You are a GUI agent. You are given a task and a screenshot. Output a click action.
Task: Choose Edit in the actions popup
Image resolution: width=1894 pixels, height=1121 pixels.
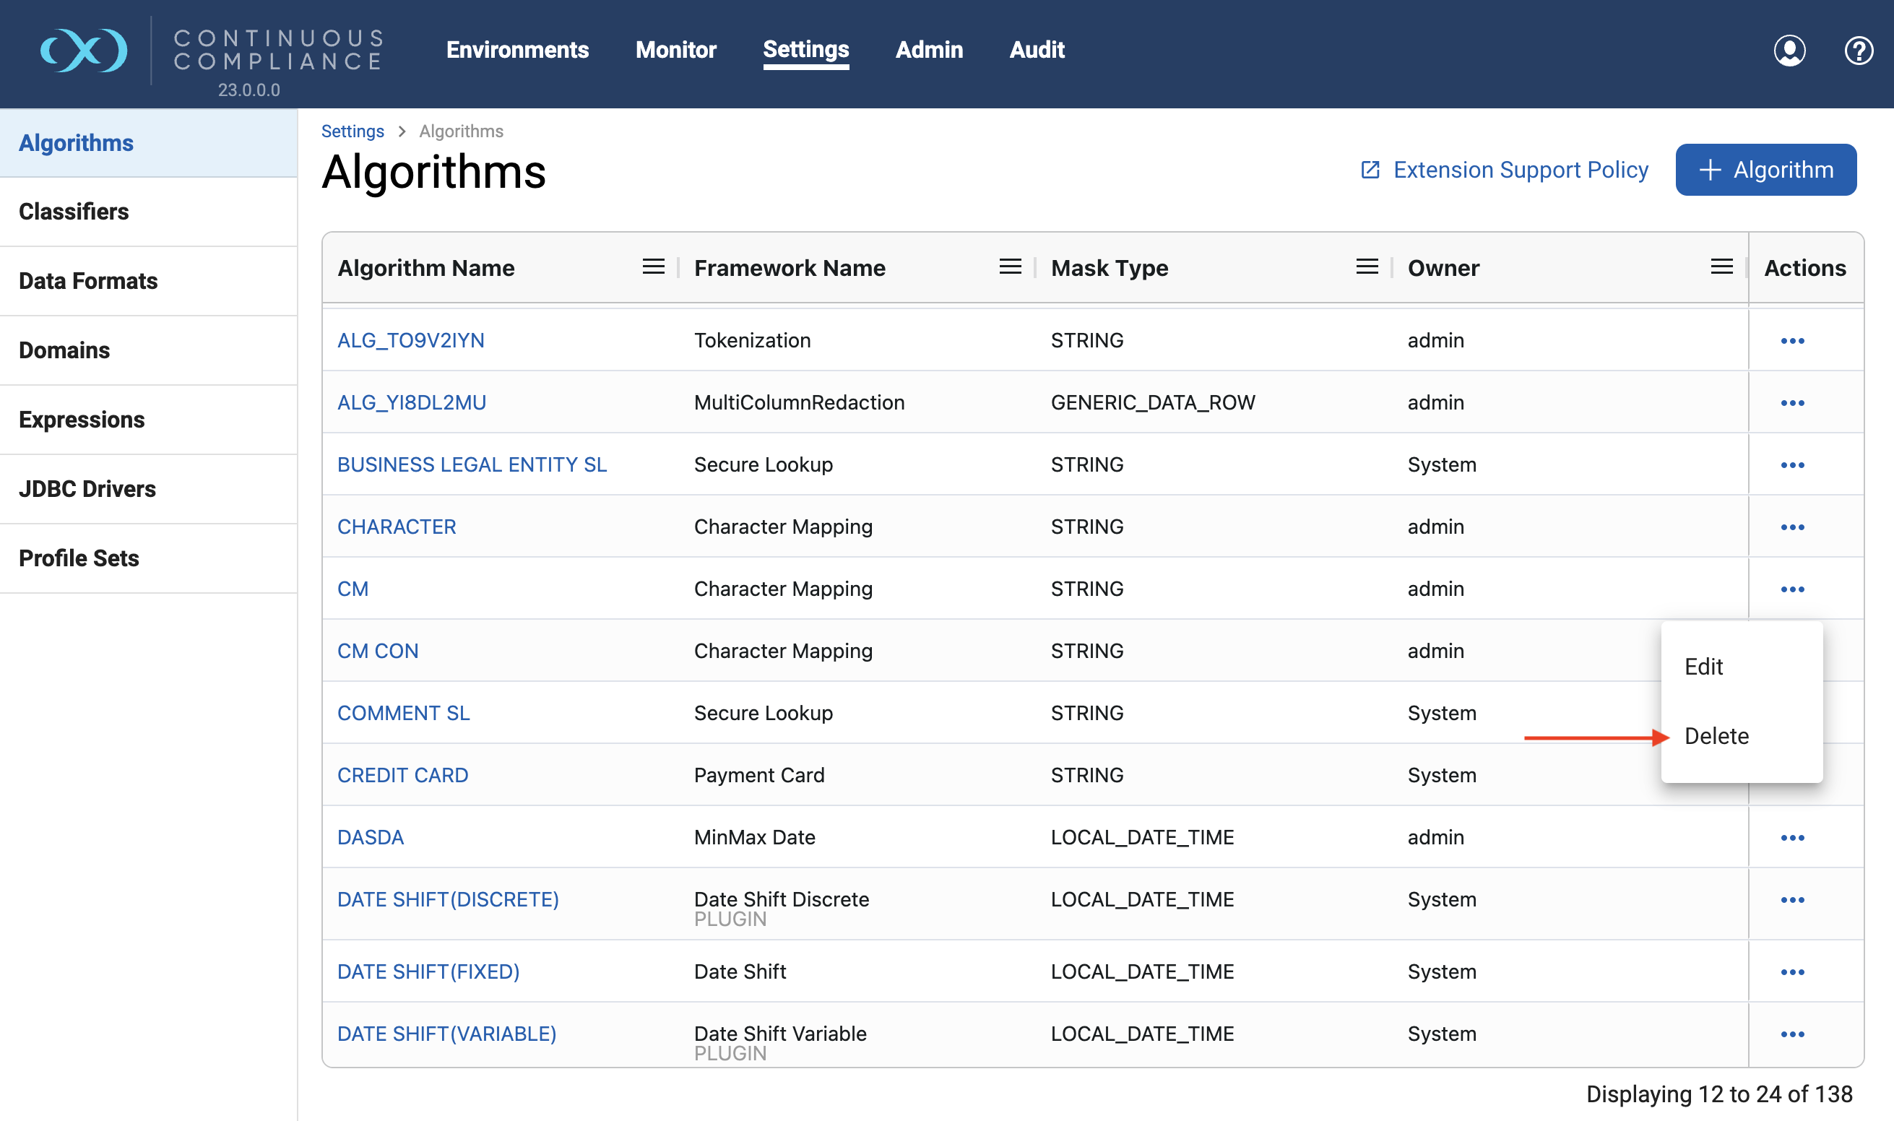point(1703,666)
